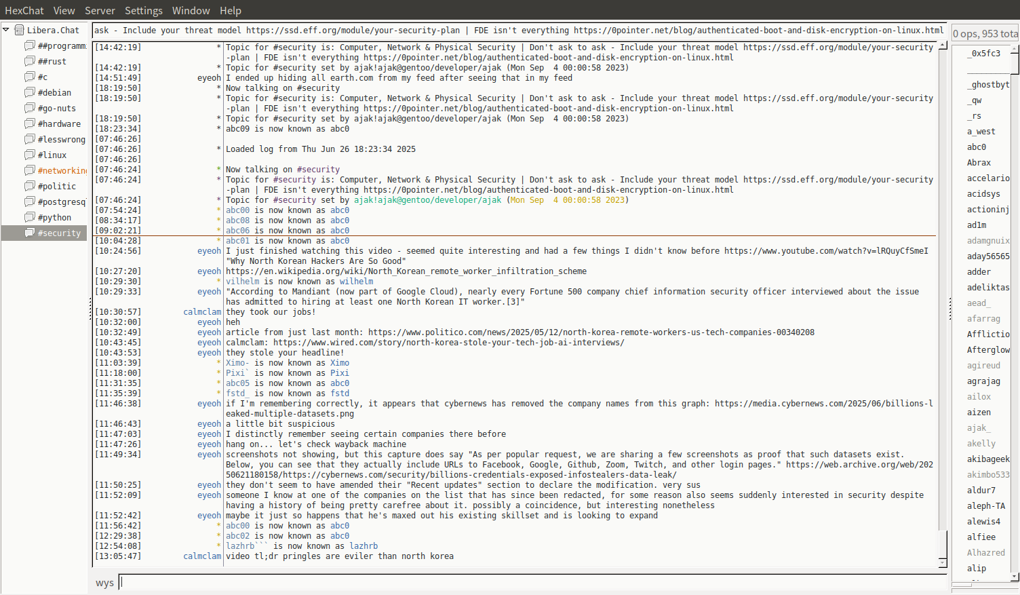The width and height of the screenshot is (1020, 595).
Task: Click the #debian channel icon
Action: coord(30,92)
